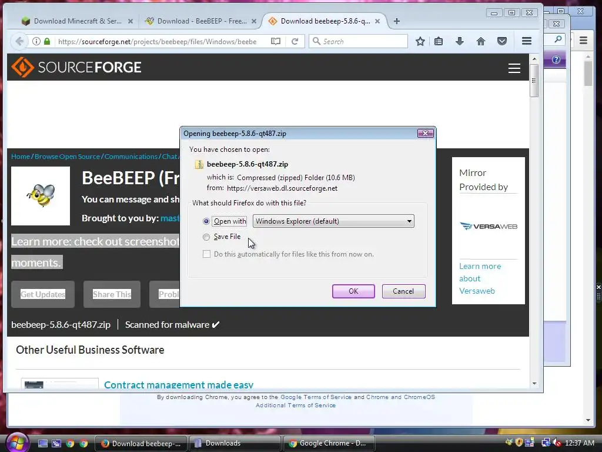This screenshot has width=602, height=452.
Task: Switch to Download Minecraft & Server tab
Action: point(77,21)
